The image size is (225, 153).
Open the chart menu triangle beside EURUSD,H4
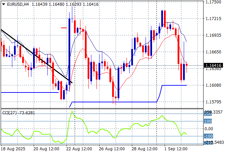click(x=4, y=4)
